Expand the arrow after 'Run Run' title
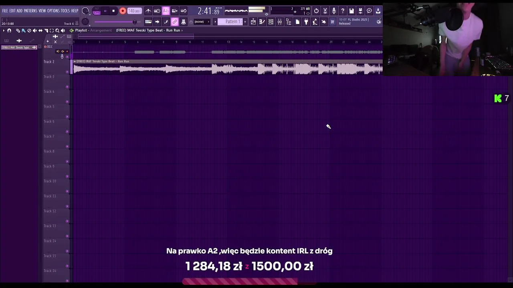Viewport: 513px width, 288px height. tap(182, 30)
